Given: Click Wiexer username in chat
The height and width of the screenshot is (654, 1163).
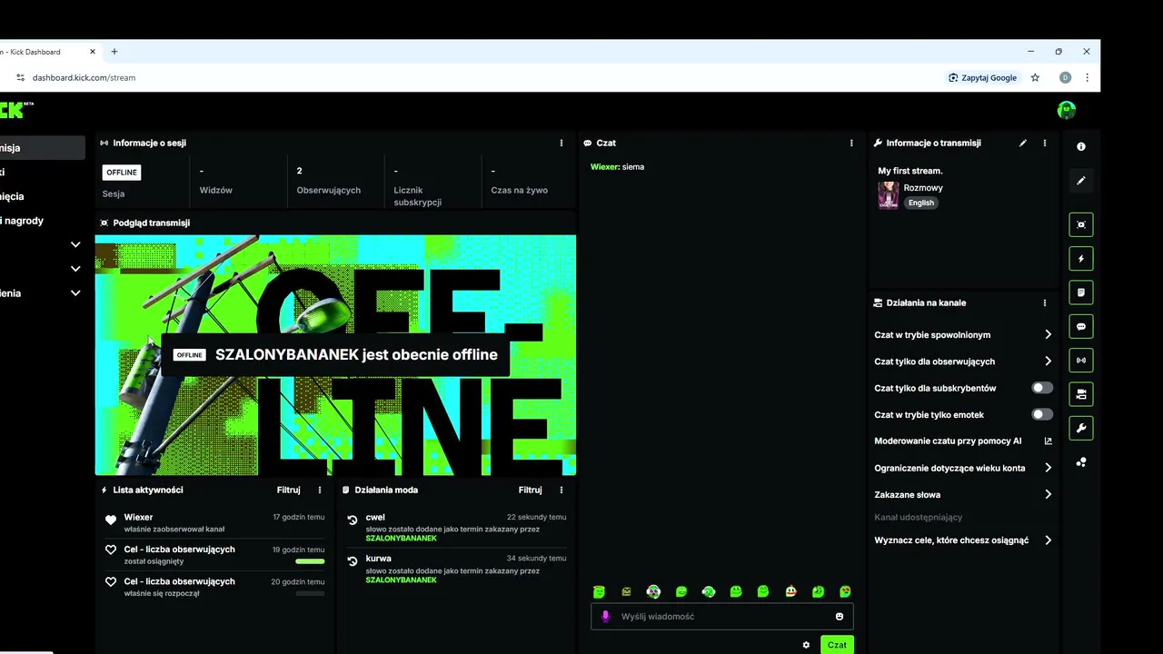Looking at the screenshot, I should tap(604, 167).
